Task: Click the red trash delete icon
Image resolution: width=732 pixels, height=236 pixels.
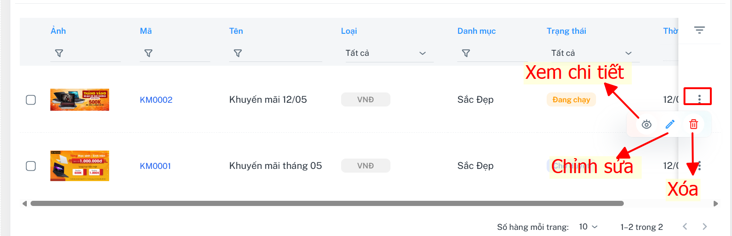Action: pyautogui.click(x=693, y=124)
